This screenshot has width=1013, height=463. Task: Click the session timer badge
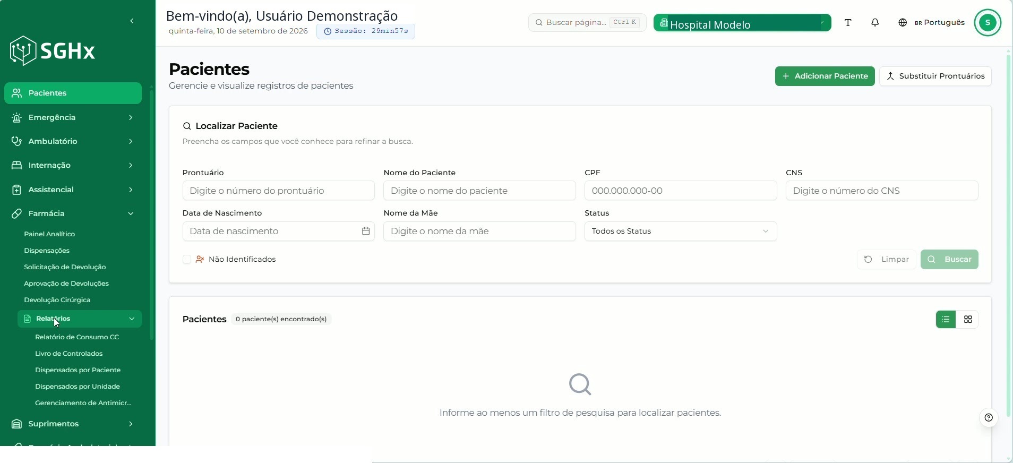click(x=366, y=31)
